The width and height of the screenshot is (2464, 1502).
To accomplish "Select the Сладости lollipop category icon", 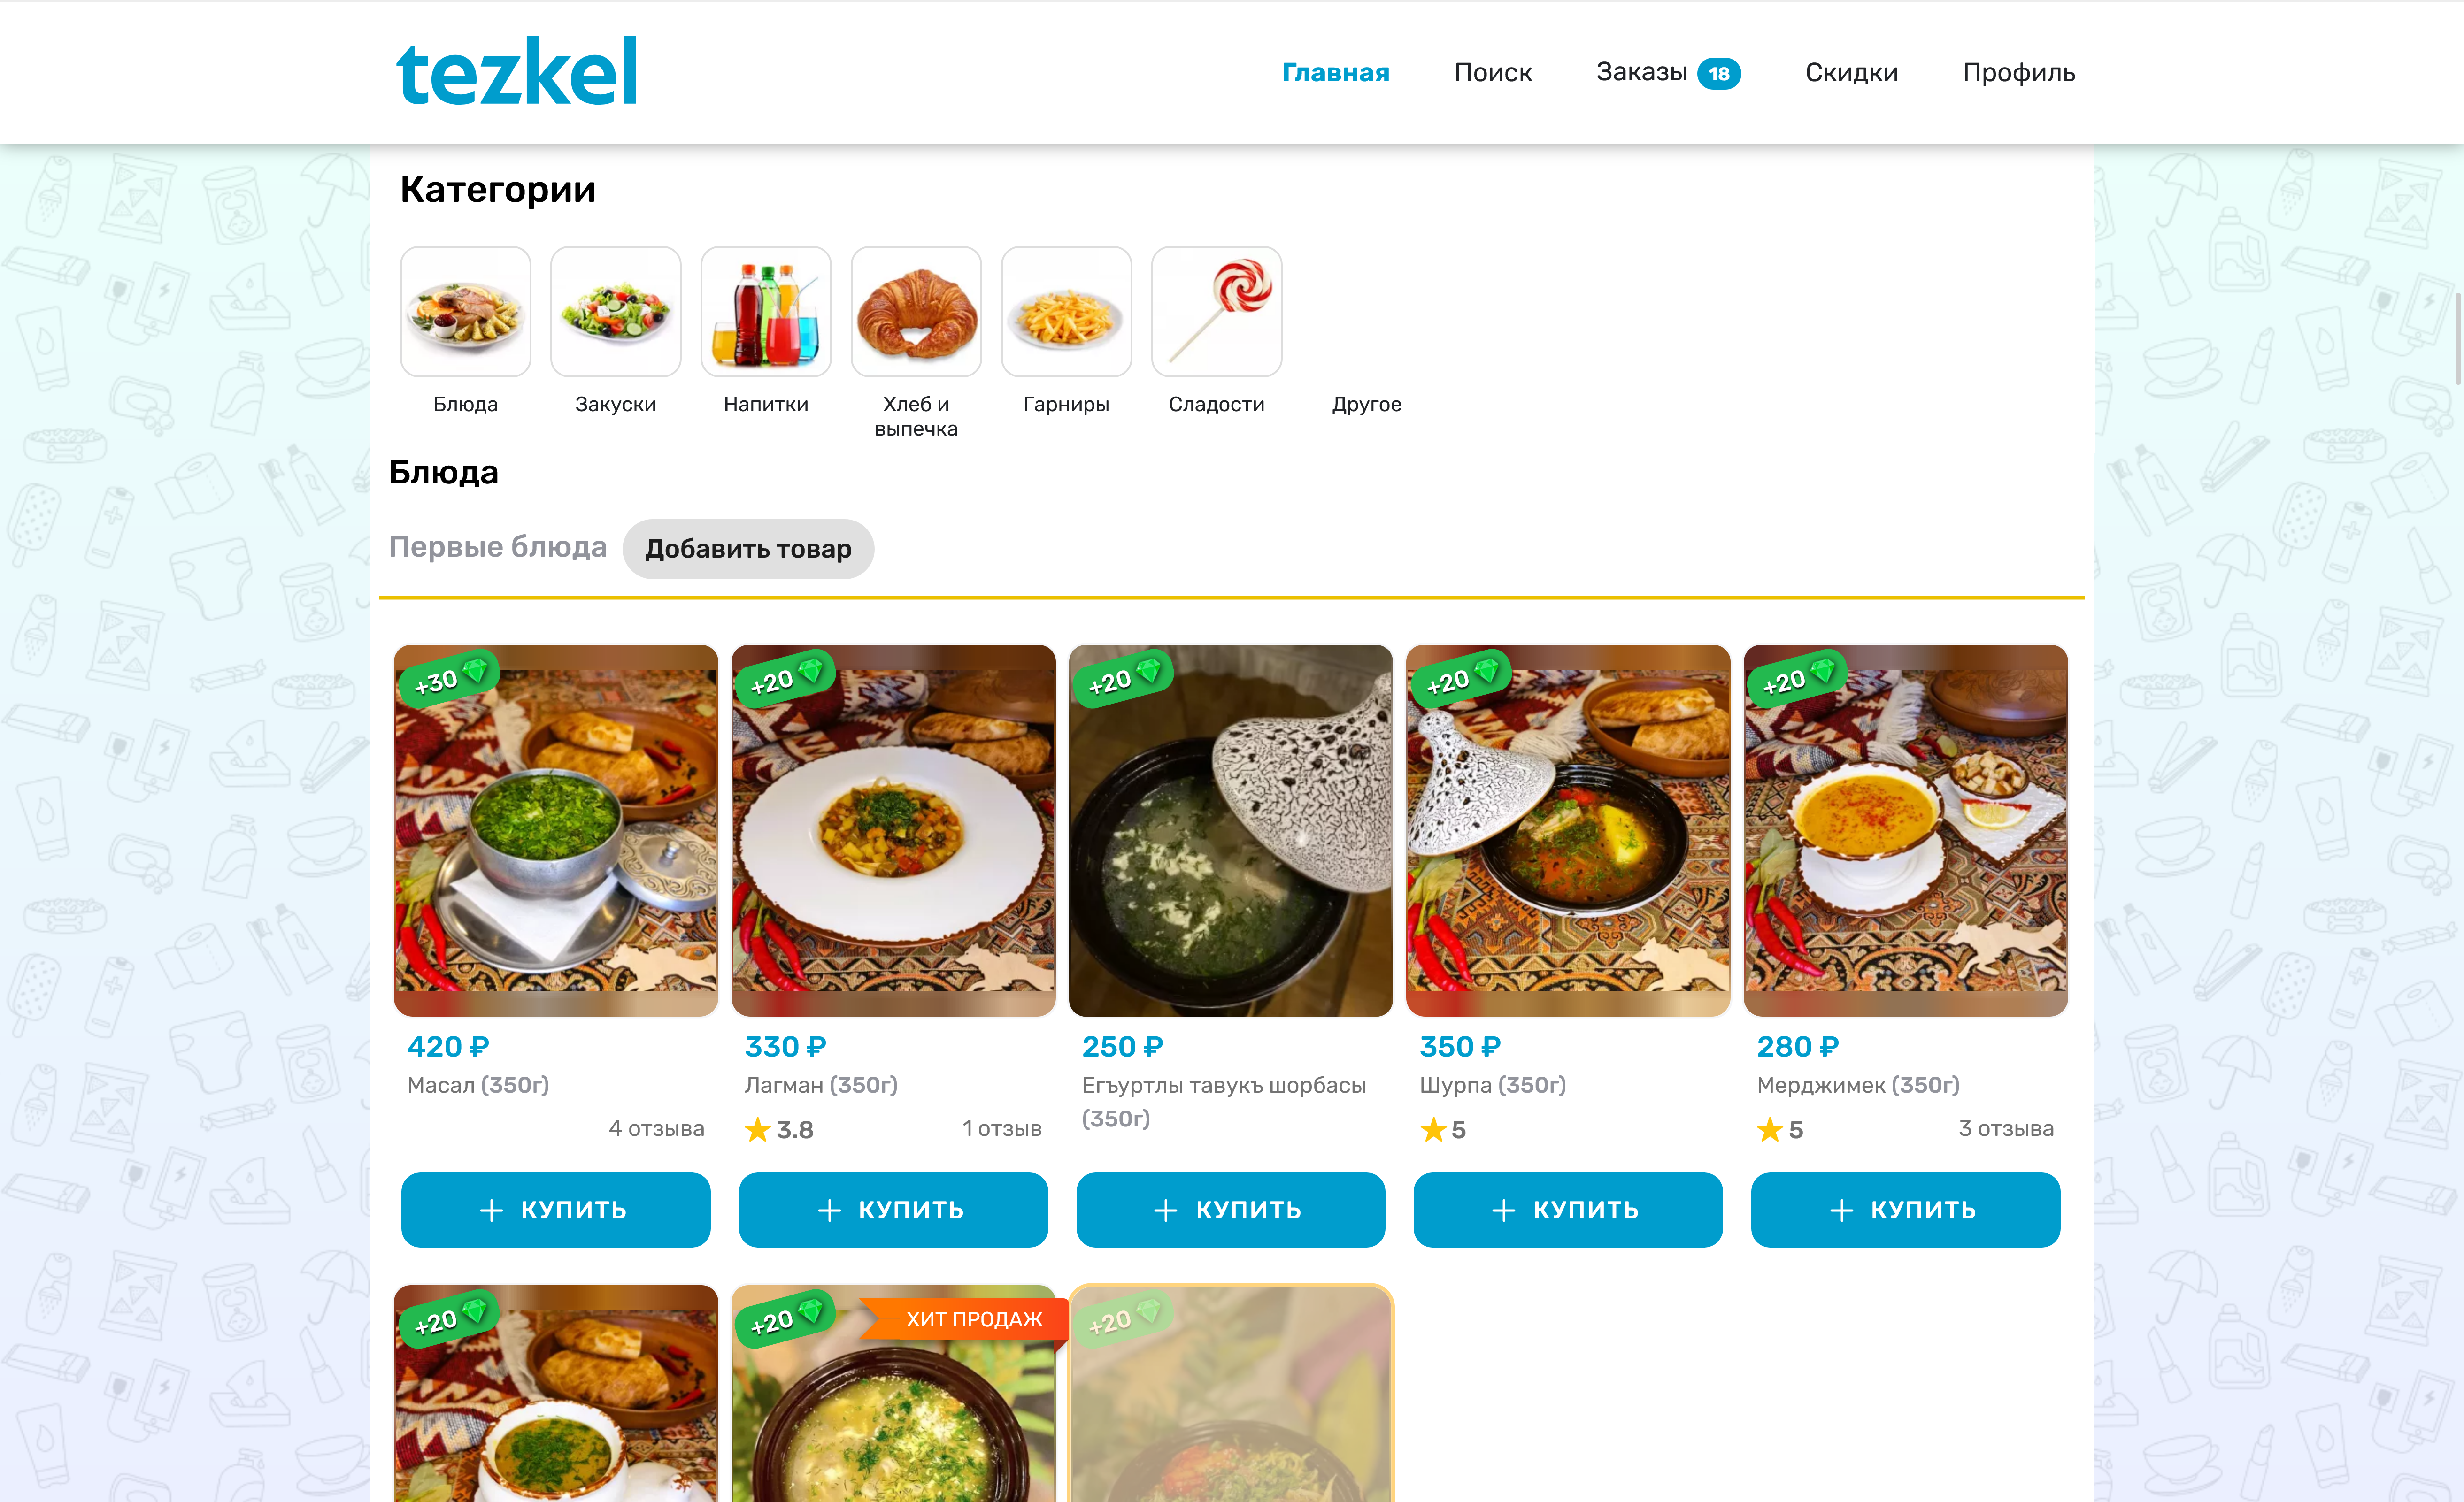I will 1216,312.
